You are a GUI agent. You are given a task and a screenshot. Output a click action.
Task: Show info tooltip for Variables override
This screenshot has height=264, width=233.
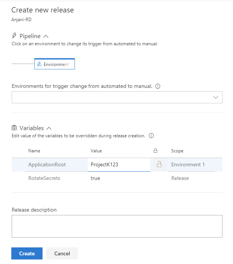tap(151, 136)
